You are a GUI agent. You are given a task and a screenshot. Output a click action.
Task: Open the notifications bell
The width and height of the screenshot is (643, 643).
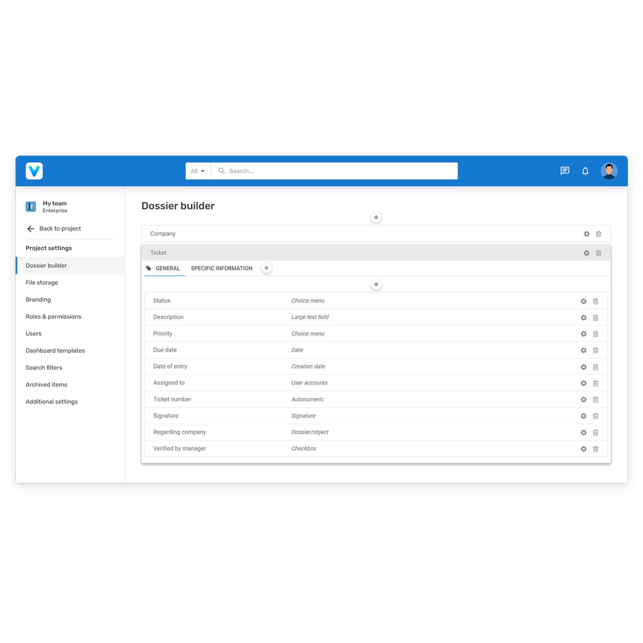[585, 171]
